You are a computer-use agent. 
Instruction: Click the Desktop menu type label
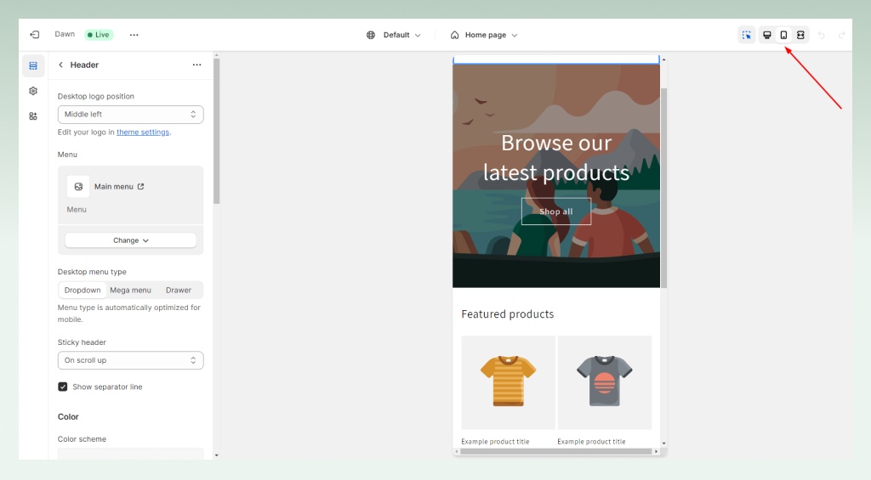pyautogui.click(x=92, y=272)
